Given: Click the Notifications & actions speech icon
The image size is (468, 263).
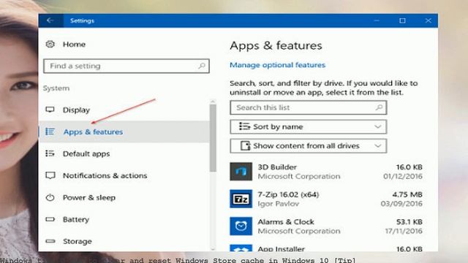Looking at the screenshot, I should click(x=50, y=175).
